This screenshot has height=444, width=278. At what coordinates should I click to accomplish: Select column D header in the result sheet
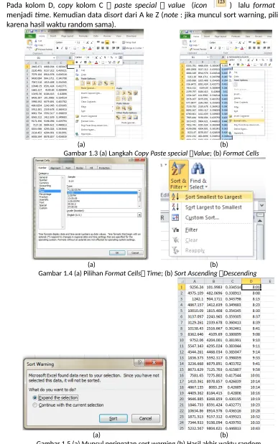(251, 281)
